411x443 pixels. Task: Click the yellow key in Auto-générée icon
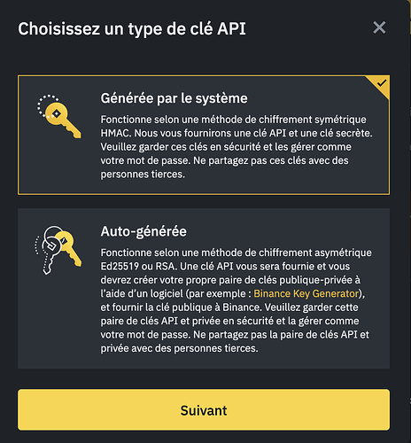(x=70, y=249)
